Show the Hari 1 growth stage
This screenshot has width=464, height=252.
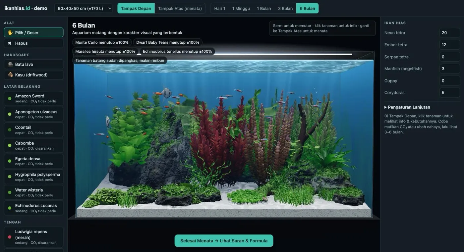coord(220,8)
